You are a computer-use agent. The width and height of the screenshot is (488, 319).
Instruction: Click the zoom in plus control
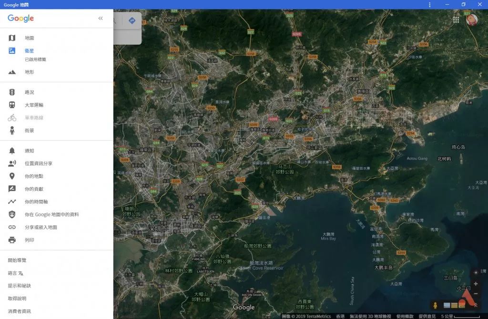pos(475,284)
